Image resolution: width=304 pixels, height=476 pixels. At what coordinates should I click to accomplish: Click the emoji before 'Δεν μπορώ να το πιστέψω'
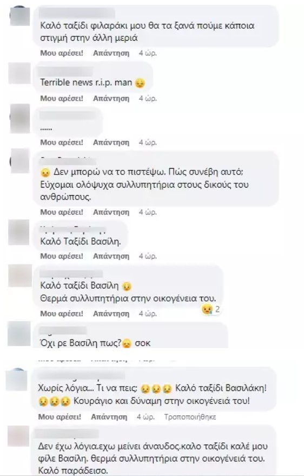pyautogui.click(x=45, y=172)
